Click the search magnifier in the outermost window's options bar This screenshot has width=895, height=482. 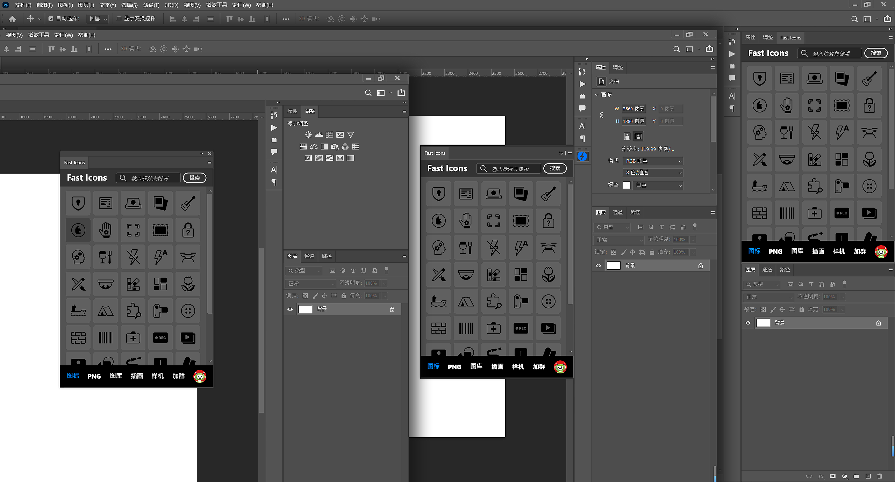(854, 19)
